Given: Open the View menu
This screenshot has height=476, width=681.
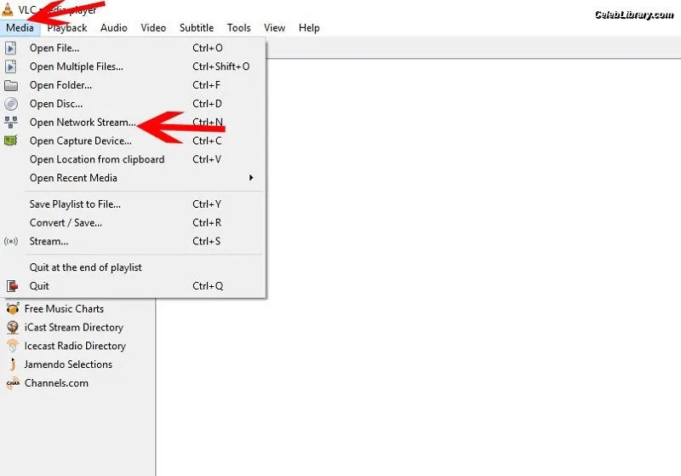Looking at the screenshot, I should click(x=274, y=28).
